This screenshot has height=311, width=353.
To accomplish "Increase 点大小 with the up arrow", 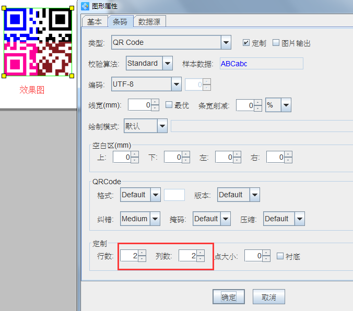I will click(x=266, y=253).
